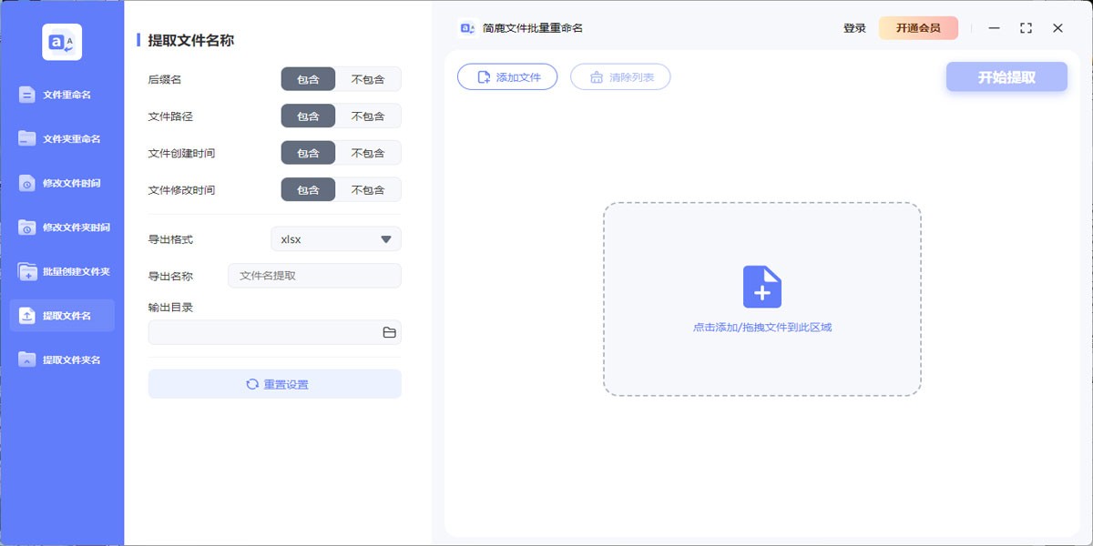Click the 导出名称 input field
The height and width of the screenshot is (546, 1093).
314,276
